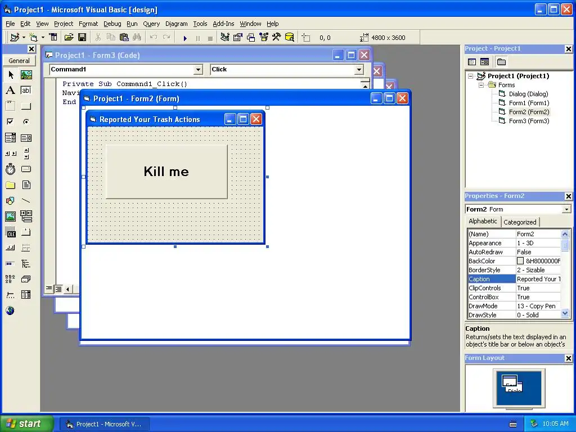Click View Code in the Project panel

coord(472,62)
